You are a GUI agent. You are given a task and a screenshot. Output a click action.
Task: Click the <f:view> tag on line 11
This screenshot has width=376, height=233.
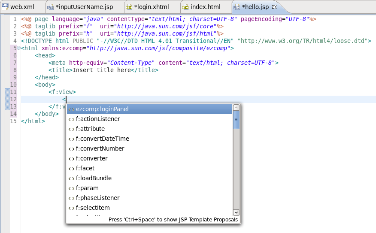tap(62, 92)
